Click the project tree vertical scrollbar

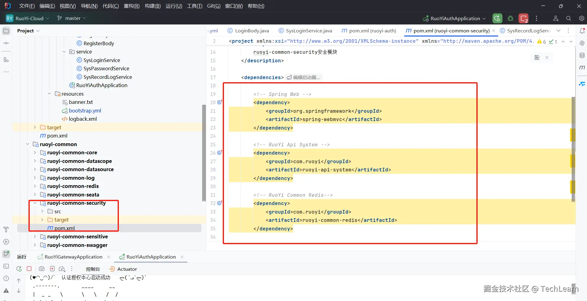[x=204, y=153]
